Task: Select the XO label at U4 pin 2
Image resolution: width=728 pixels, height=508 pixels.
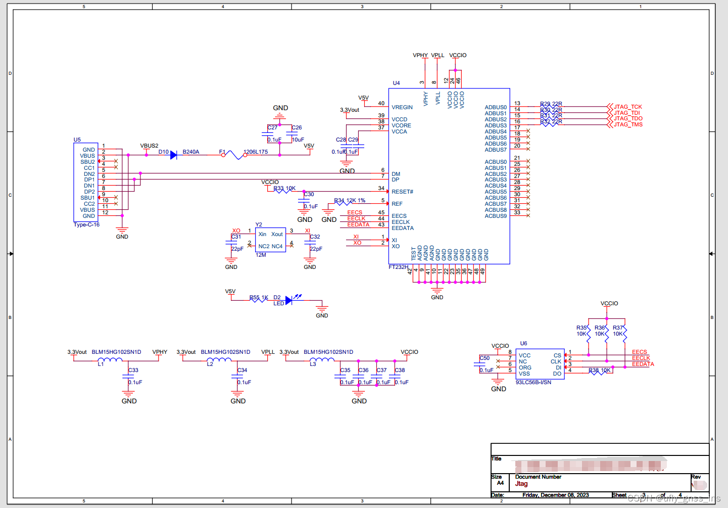Action: (x=357, y=243)
